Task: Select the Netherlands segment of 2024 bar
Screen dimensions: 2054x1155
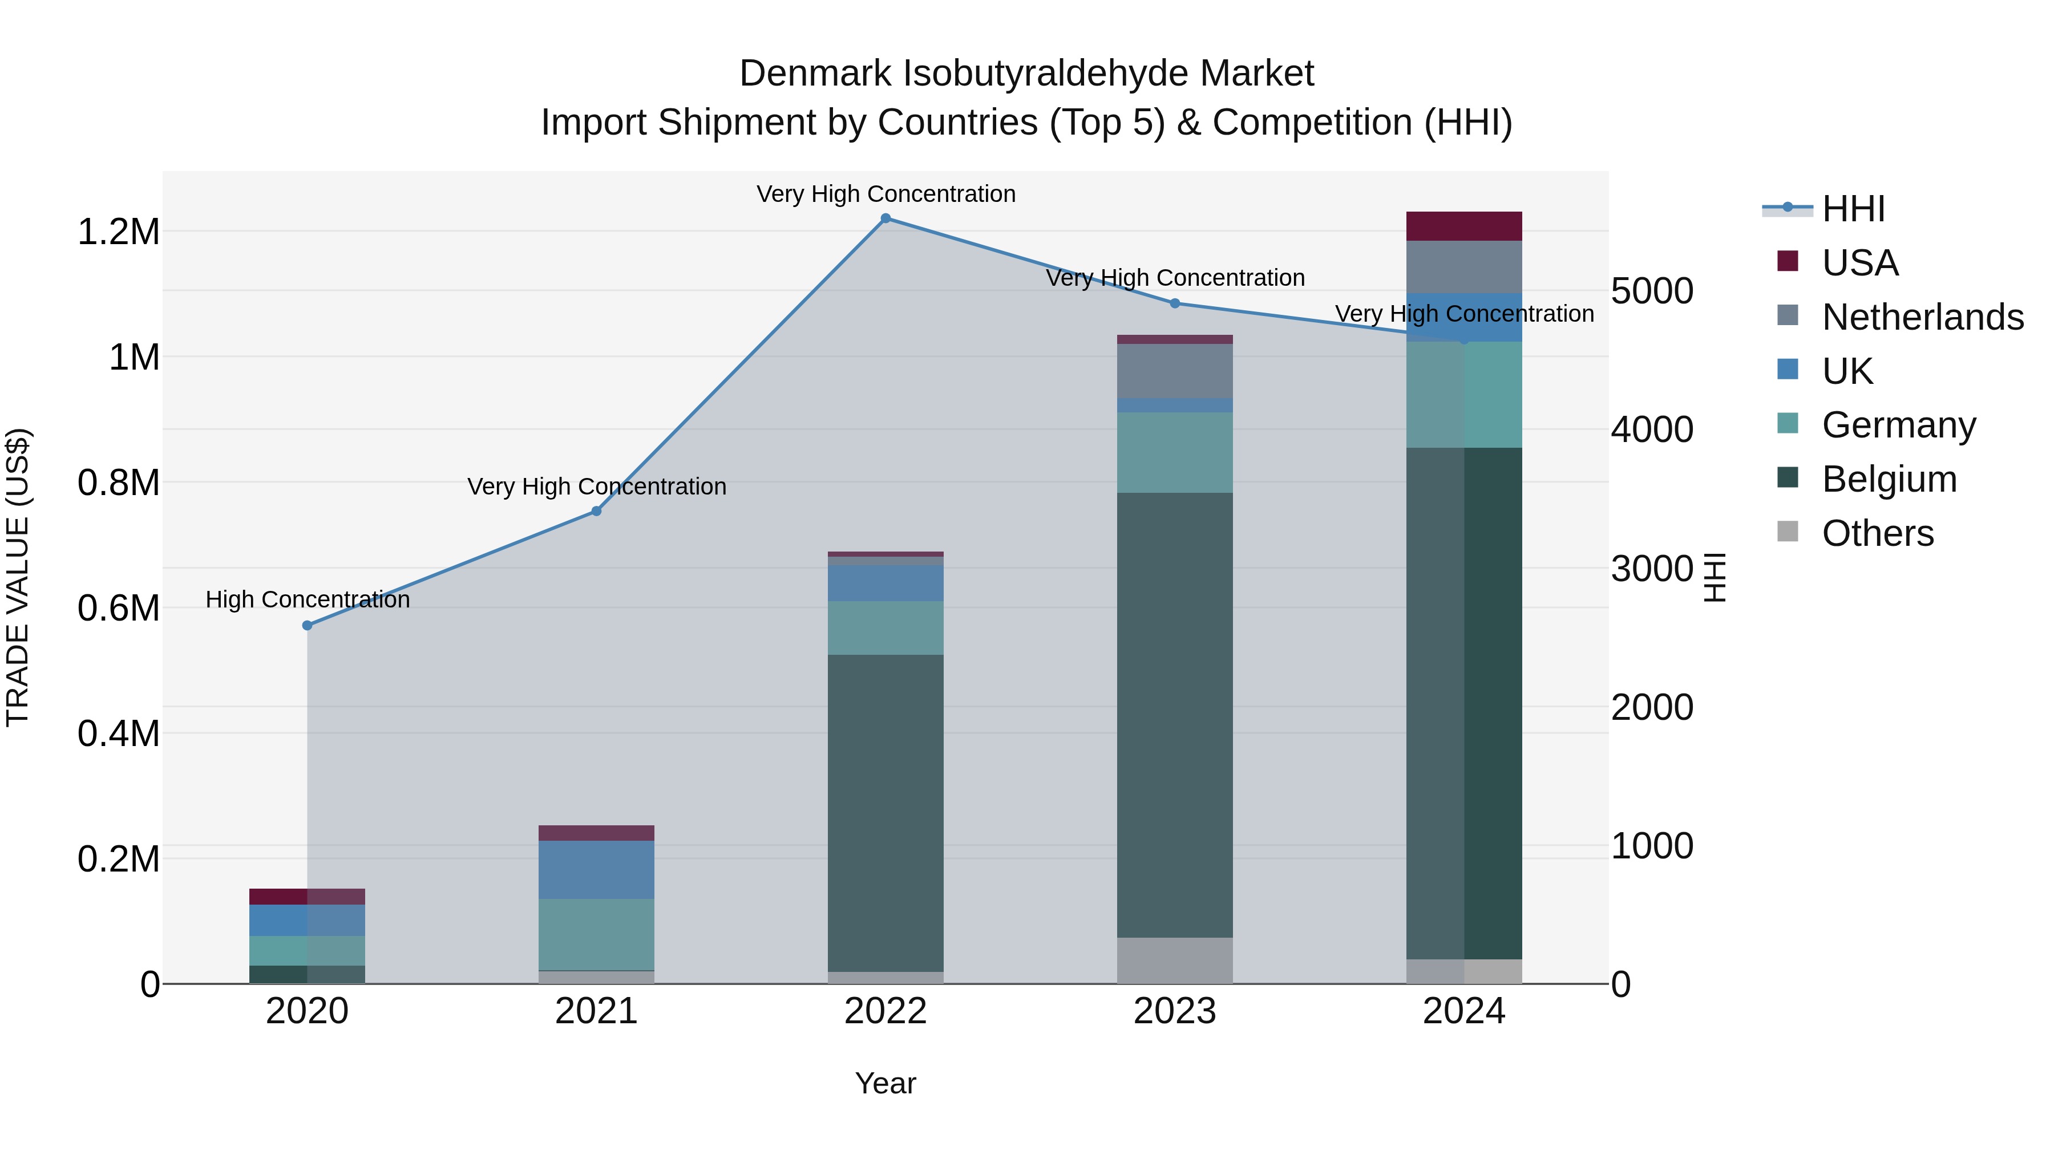Action: [1464, 267]
